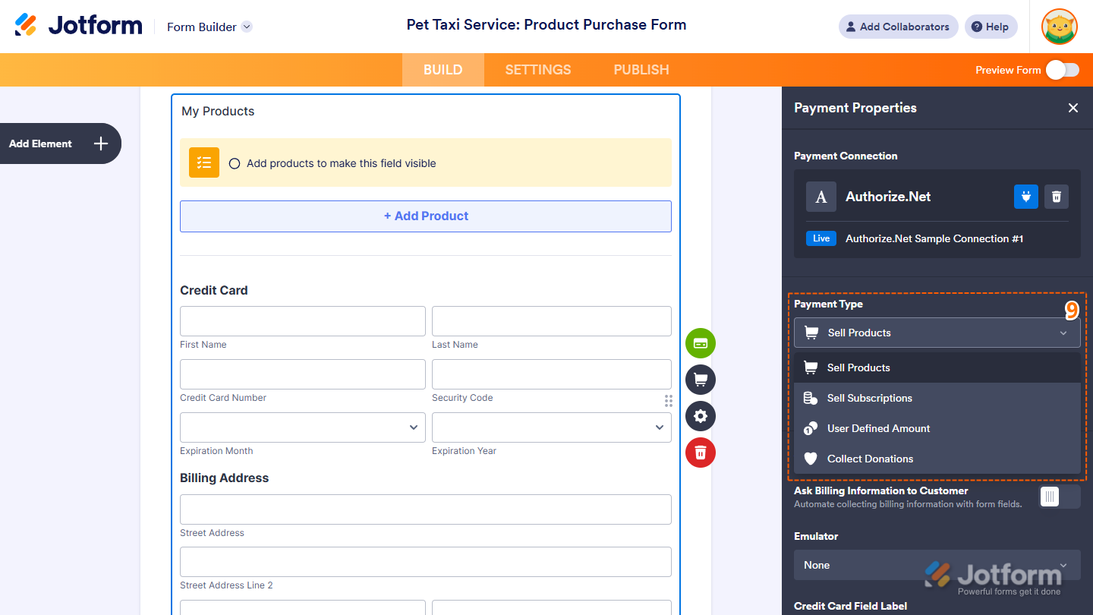This screenshot has width=1093, height=615.
Task: Open the Expiration Month dropdown
Action: click(x=302, y=427)
